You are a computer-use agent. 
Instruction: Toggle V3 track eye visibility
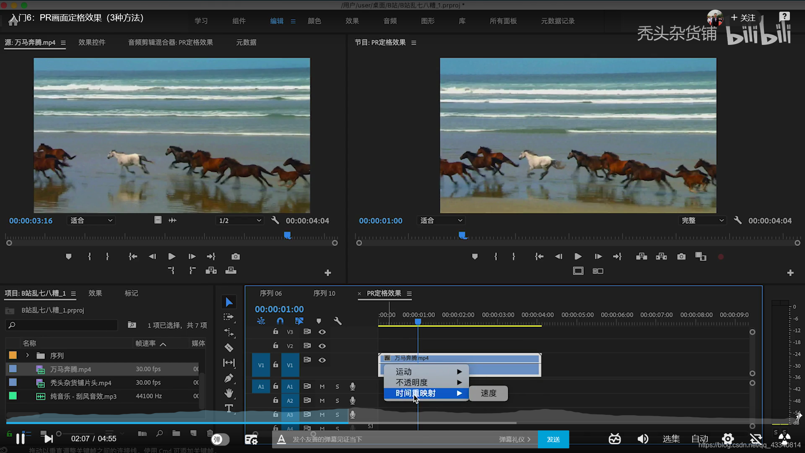pyautogui.click(x=322, y=332)
